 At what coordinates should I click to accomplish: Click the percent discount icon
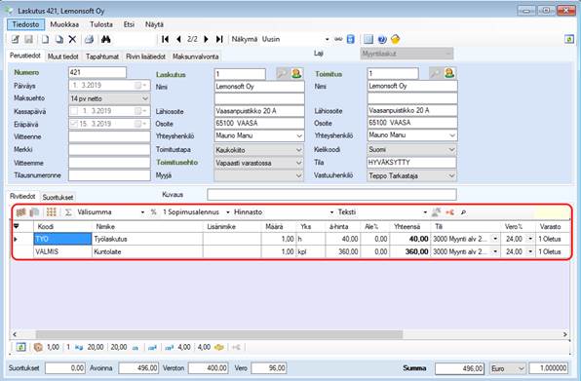153,212
